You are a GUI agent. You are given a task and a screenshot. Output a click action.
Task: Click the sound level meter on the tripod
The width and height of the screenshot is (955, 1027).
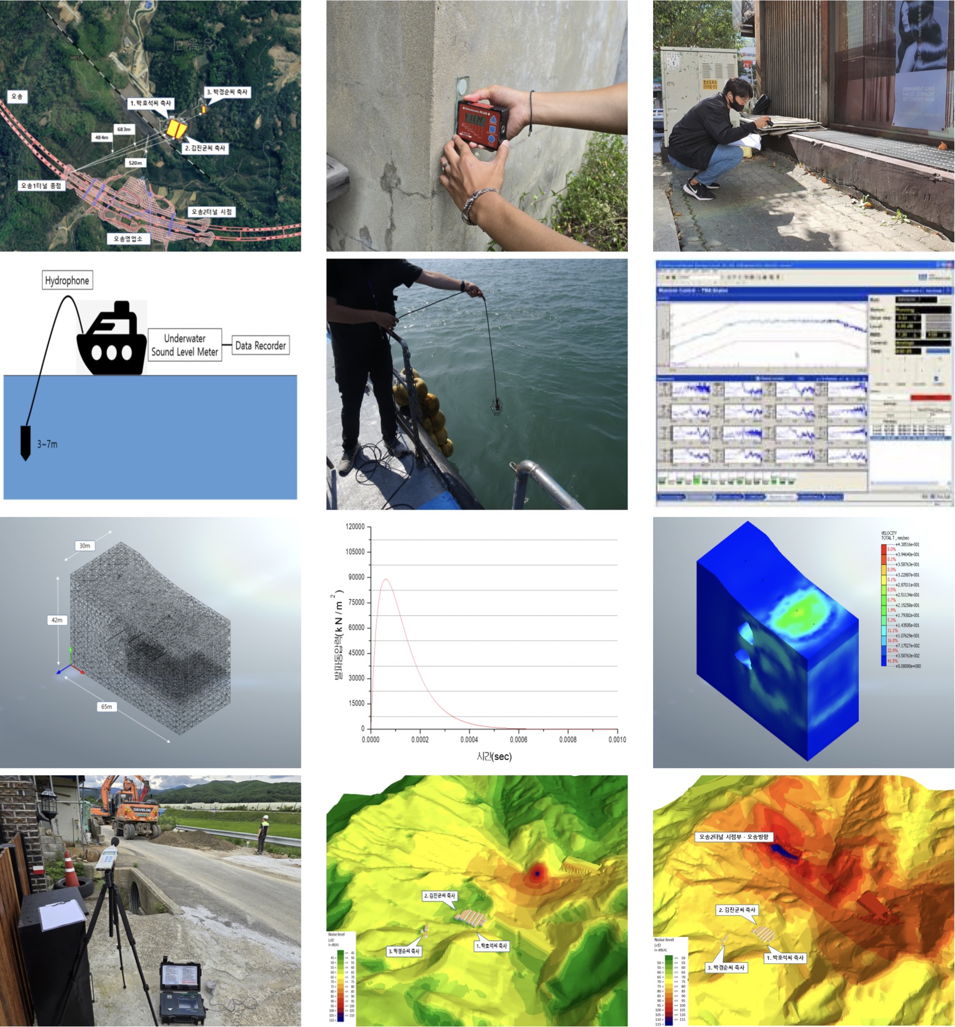tap(105, 859)
